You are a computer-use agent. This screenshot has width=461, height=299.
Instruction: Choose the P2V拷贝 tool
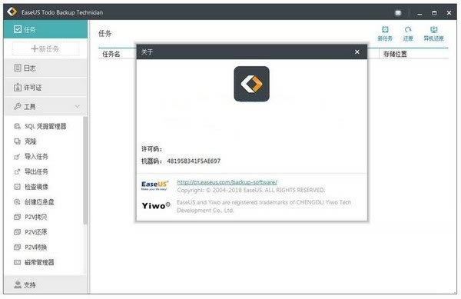pyautogui.click(x=31, y=217)
